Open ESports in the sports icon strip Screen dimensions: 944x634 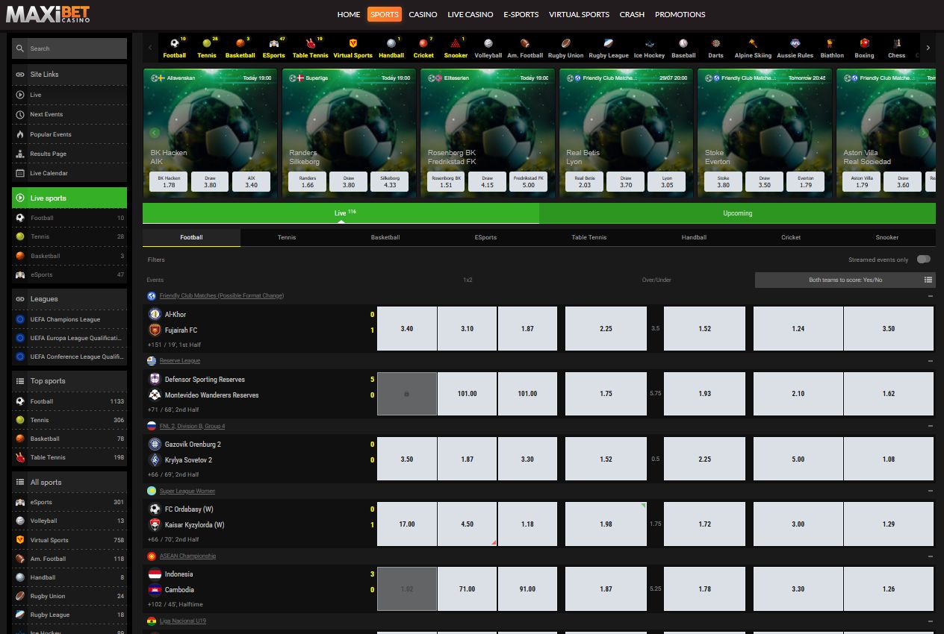click(x=274, y=48)
